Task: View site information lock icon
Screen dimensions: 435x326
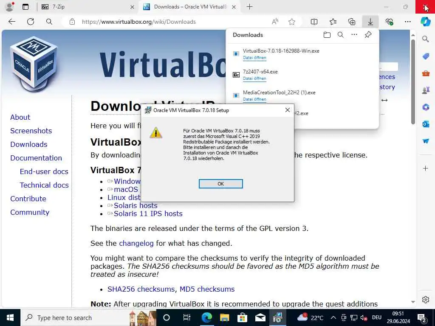Action: point(72,22)
